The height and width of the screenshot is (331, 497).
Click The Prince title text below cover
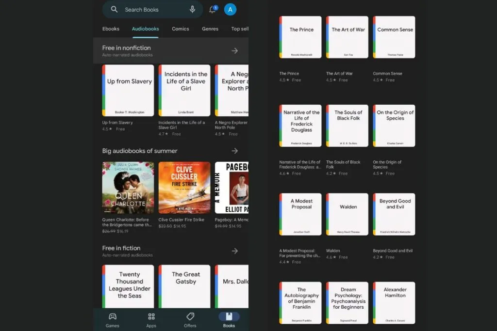289,73
